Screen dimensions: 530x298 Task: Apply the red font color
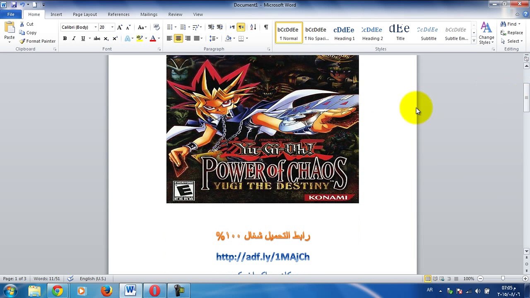(x=153, y=38)
